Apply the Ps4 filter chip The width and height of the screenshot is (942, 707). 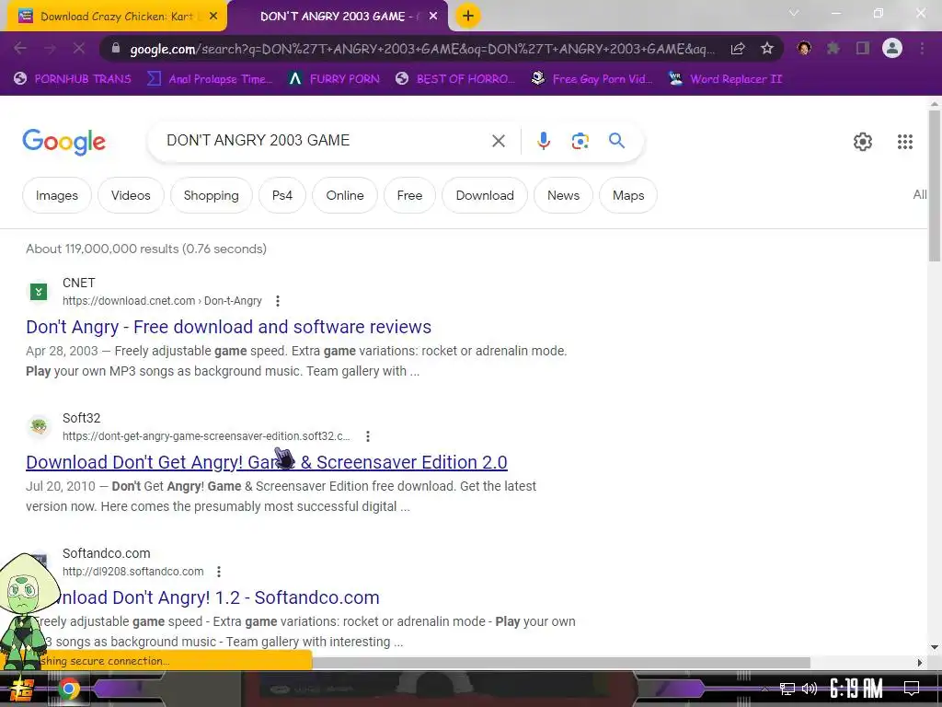[281, 195]
